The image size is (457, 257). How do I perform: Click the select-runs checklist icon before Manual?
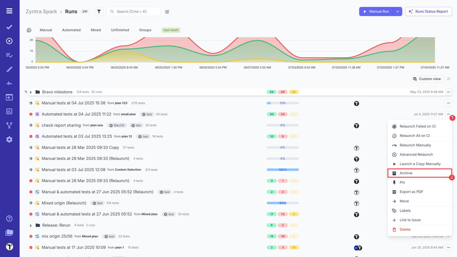29,30
